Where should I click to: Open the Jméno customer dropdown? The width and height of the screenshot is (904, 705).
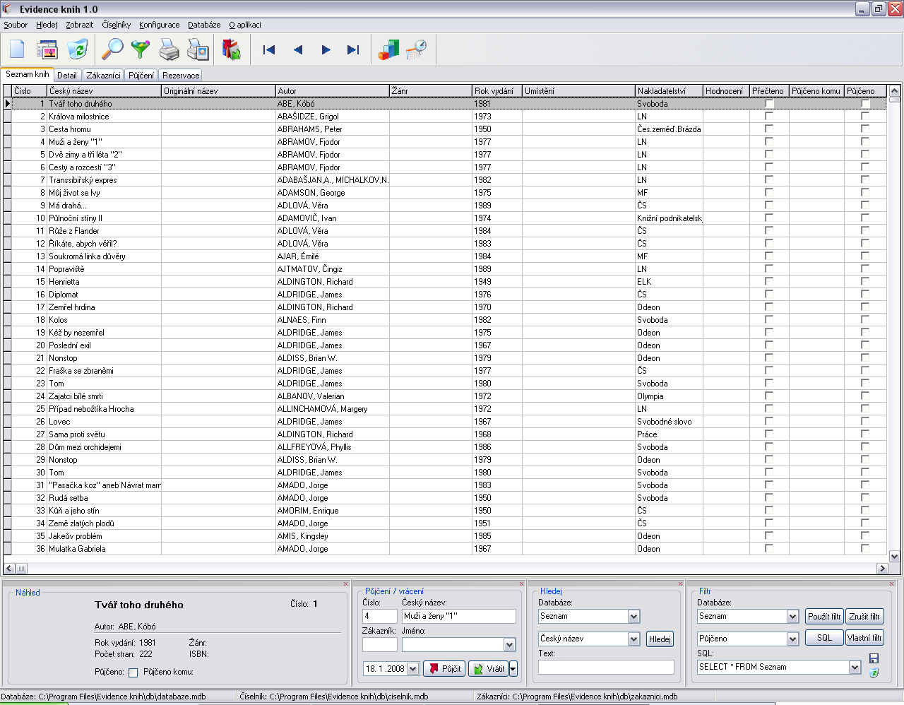pos(509,645)
